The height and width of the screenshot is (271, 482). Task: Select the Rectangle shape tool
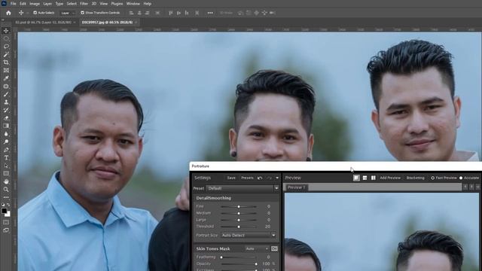point(6,174)
